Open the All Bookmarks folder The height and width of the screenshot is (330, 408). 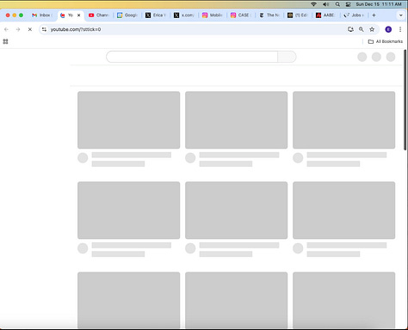pos(386,41)
